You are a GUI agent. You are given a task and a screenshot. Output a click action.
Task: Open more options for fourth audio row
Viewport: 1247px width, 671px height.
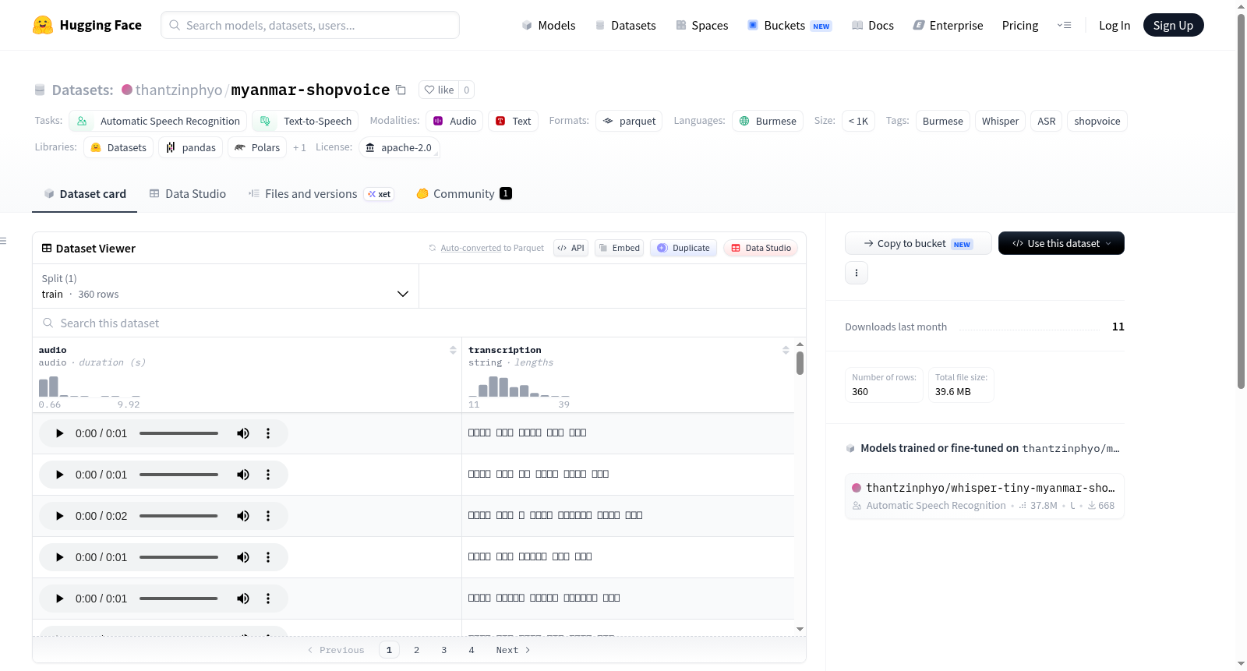[268, 557]
